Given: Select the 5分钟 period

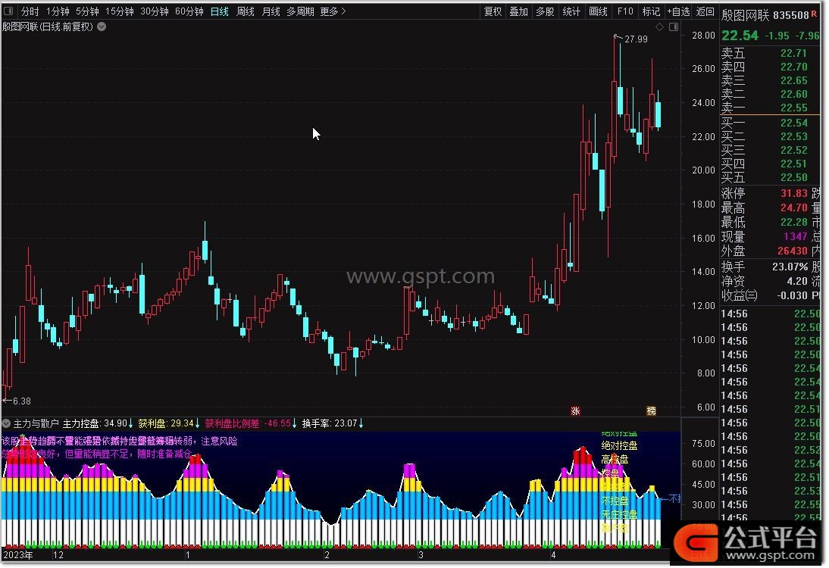Looking at the screenshot, I should click(87, 11).
